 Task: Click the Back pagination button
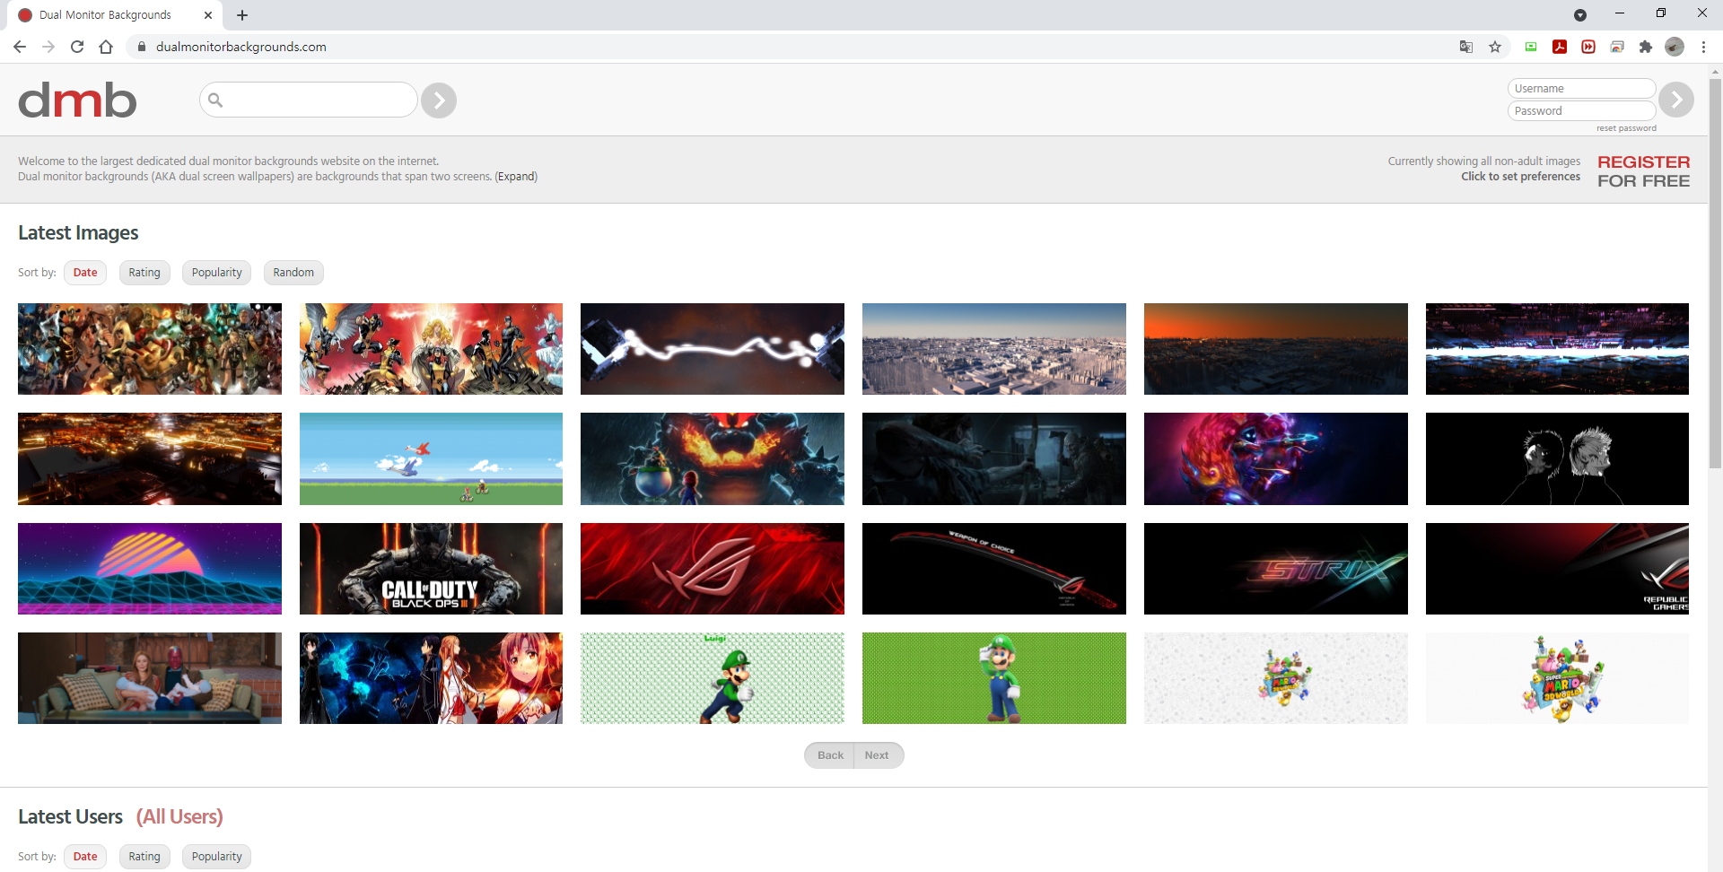[830, 755]
